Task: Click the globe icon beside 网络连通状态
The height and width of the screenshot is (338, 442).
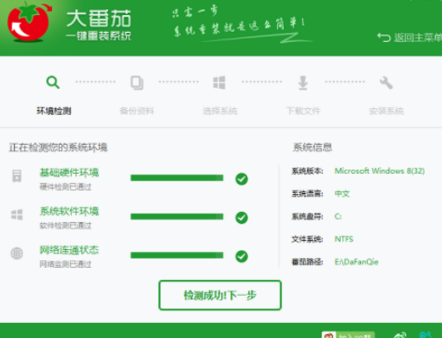Action: tap(17, 253)
